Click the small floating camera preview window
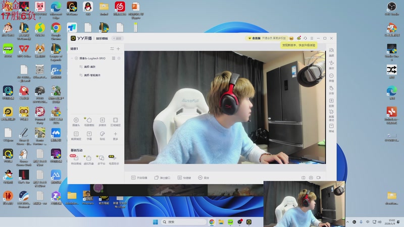The image size is (404, 227). click(x=305, y=204)
